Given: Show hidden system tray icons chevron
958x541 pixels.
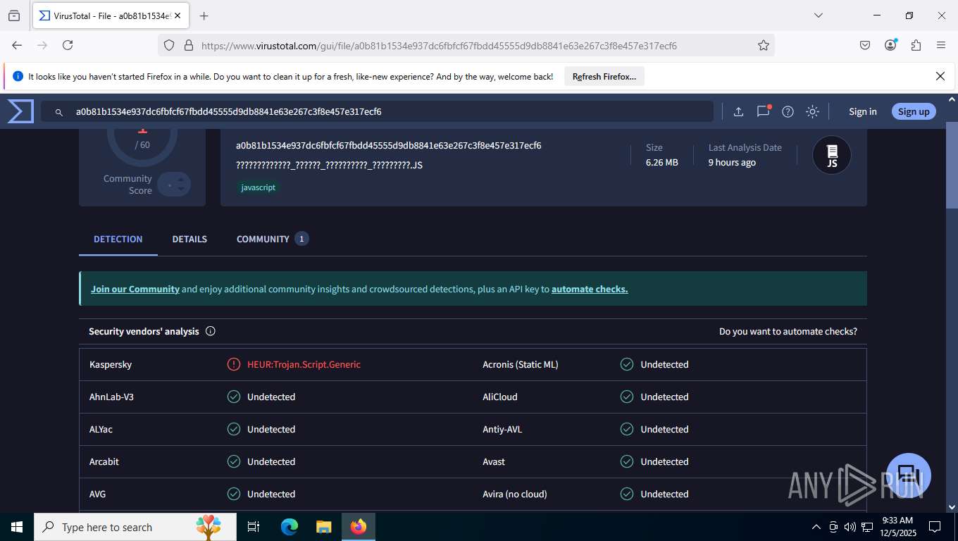Looking at the screenshot, I should point(816,527).
